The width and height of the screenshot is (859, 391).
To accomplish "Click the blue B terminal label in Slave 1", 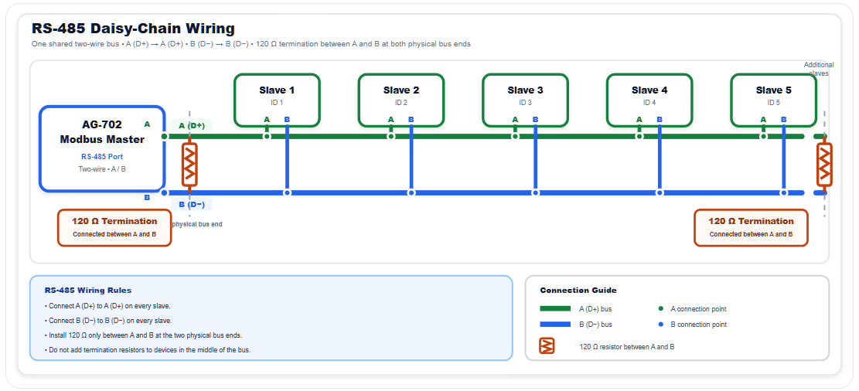I will 287,119.
